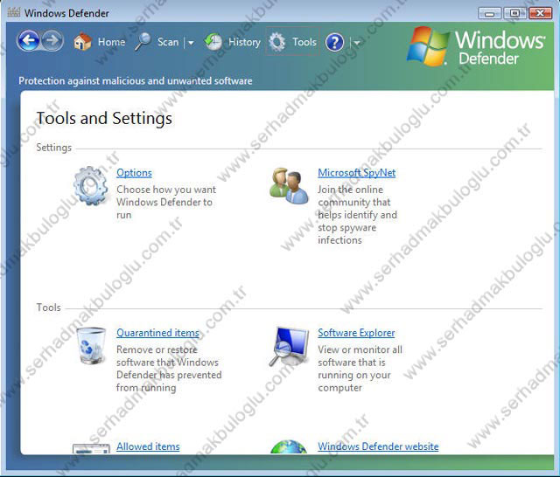Expand the Scan options dropdown arrow

[191, 43]
